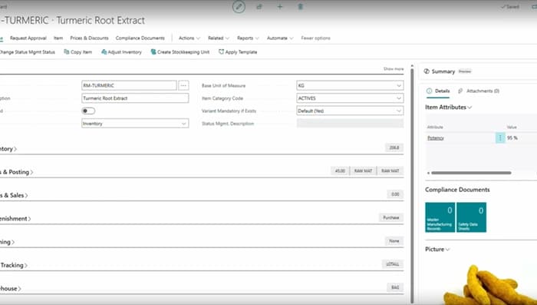Open the Potency attribute link
The width and height of the screenshot is (537, 305).
(436, 138)
